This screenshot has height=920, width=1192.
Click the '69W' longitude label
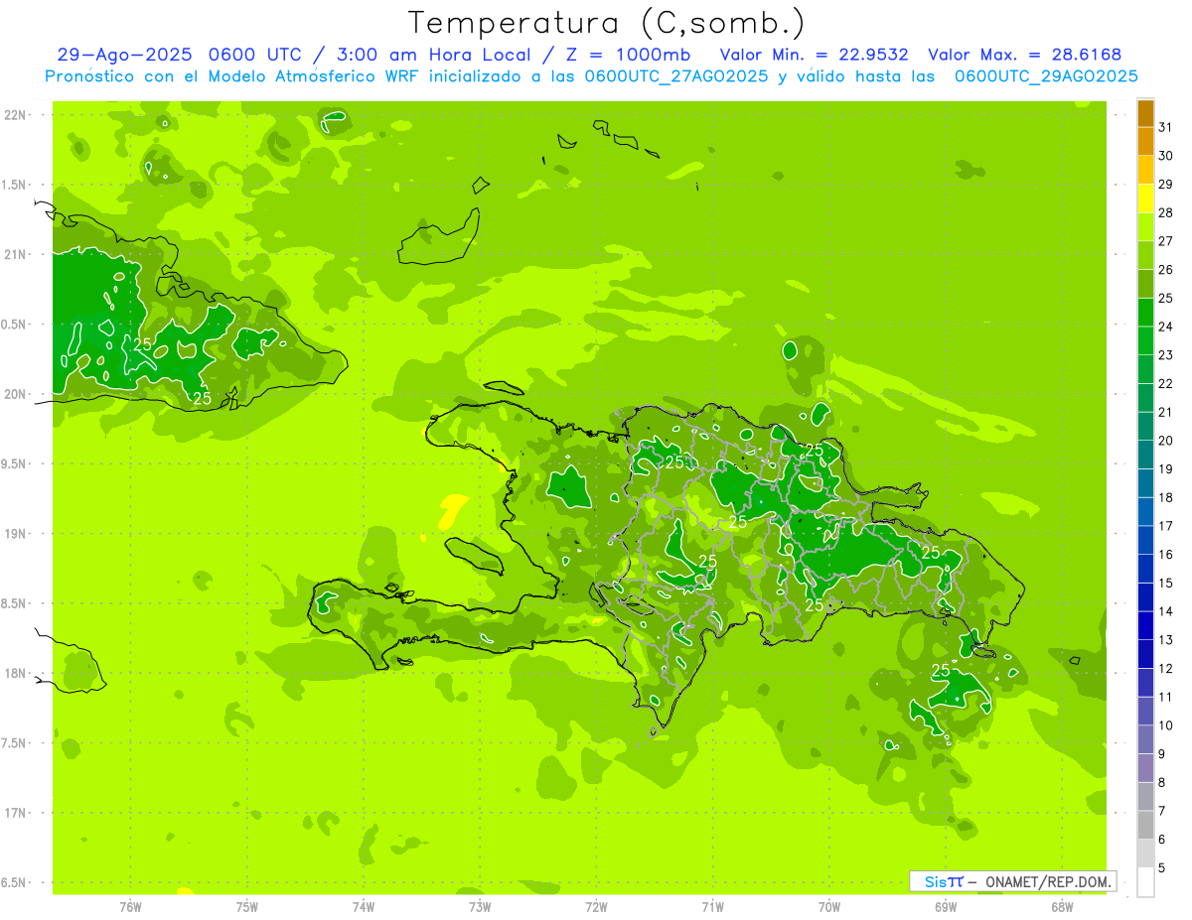pos(946,906)
